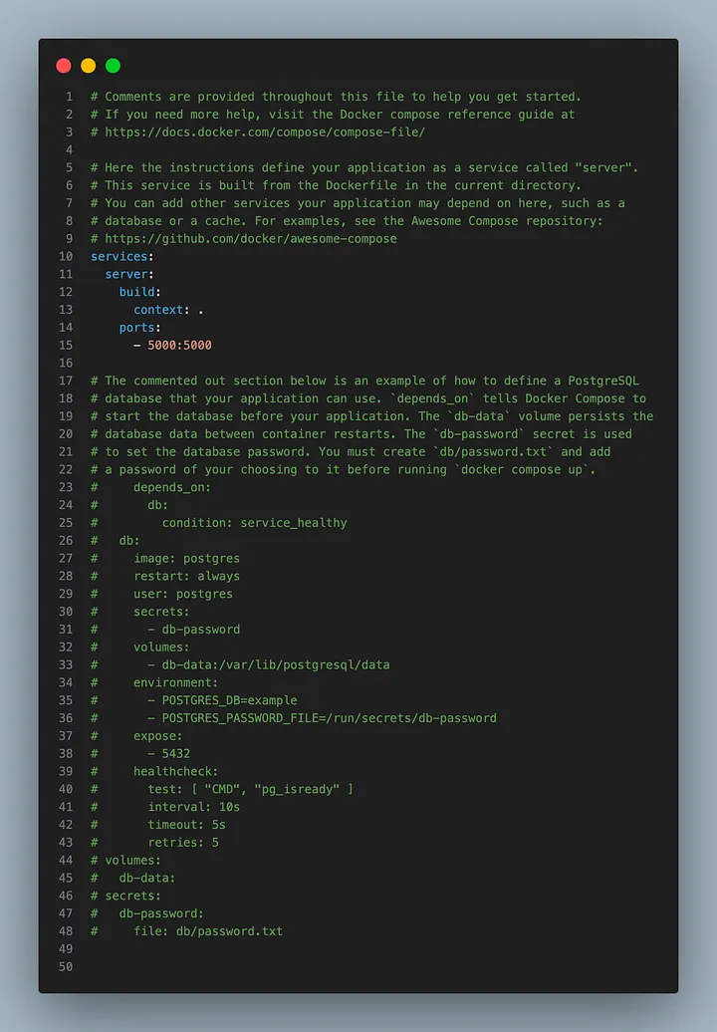This screenshot has width=717, height=1032.
Task: Click the yellow minimize window dot
Action: point(89,66)
